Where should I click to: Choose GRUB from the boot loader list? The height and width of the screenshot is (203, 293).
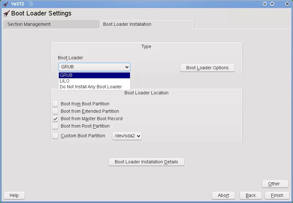pyautogui.click(x=94, y=75)
